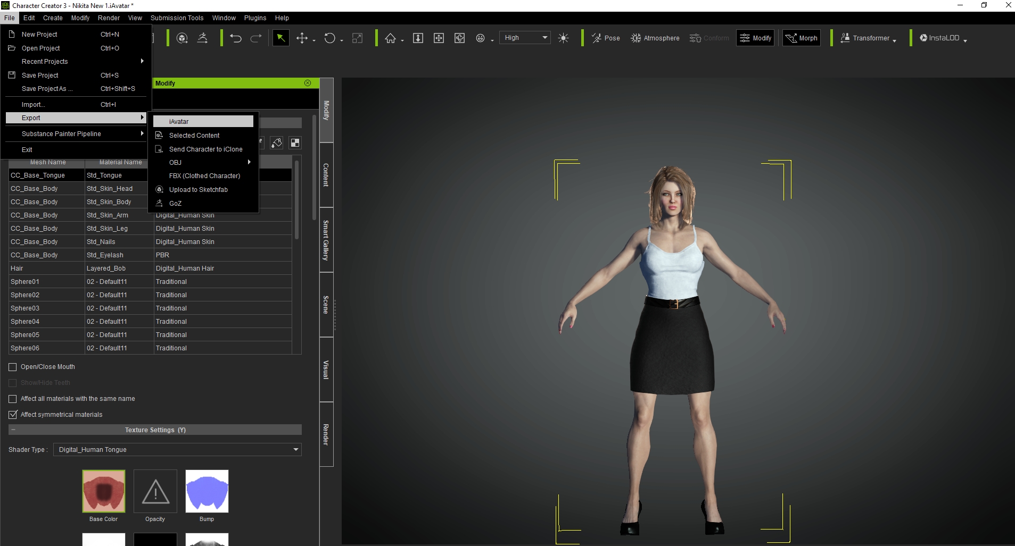
Task: Switch to the Content side tab
Action: (x=326, y=175)
